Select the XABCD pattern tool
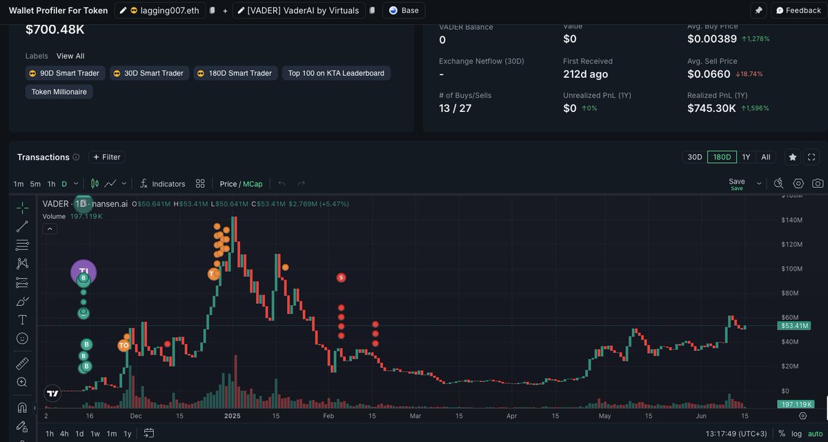 pos(22,263)
